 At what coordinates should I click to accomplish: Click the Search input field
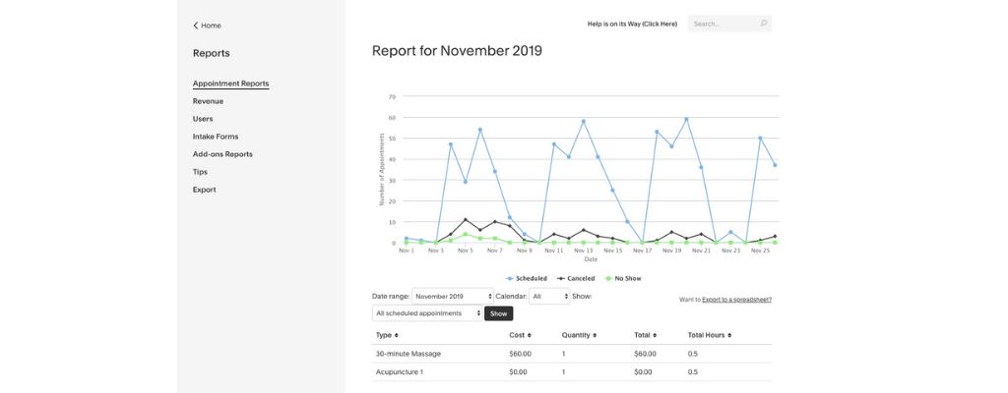tap(723, 24)
